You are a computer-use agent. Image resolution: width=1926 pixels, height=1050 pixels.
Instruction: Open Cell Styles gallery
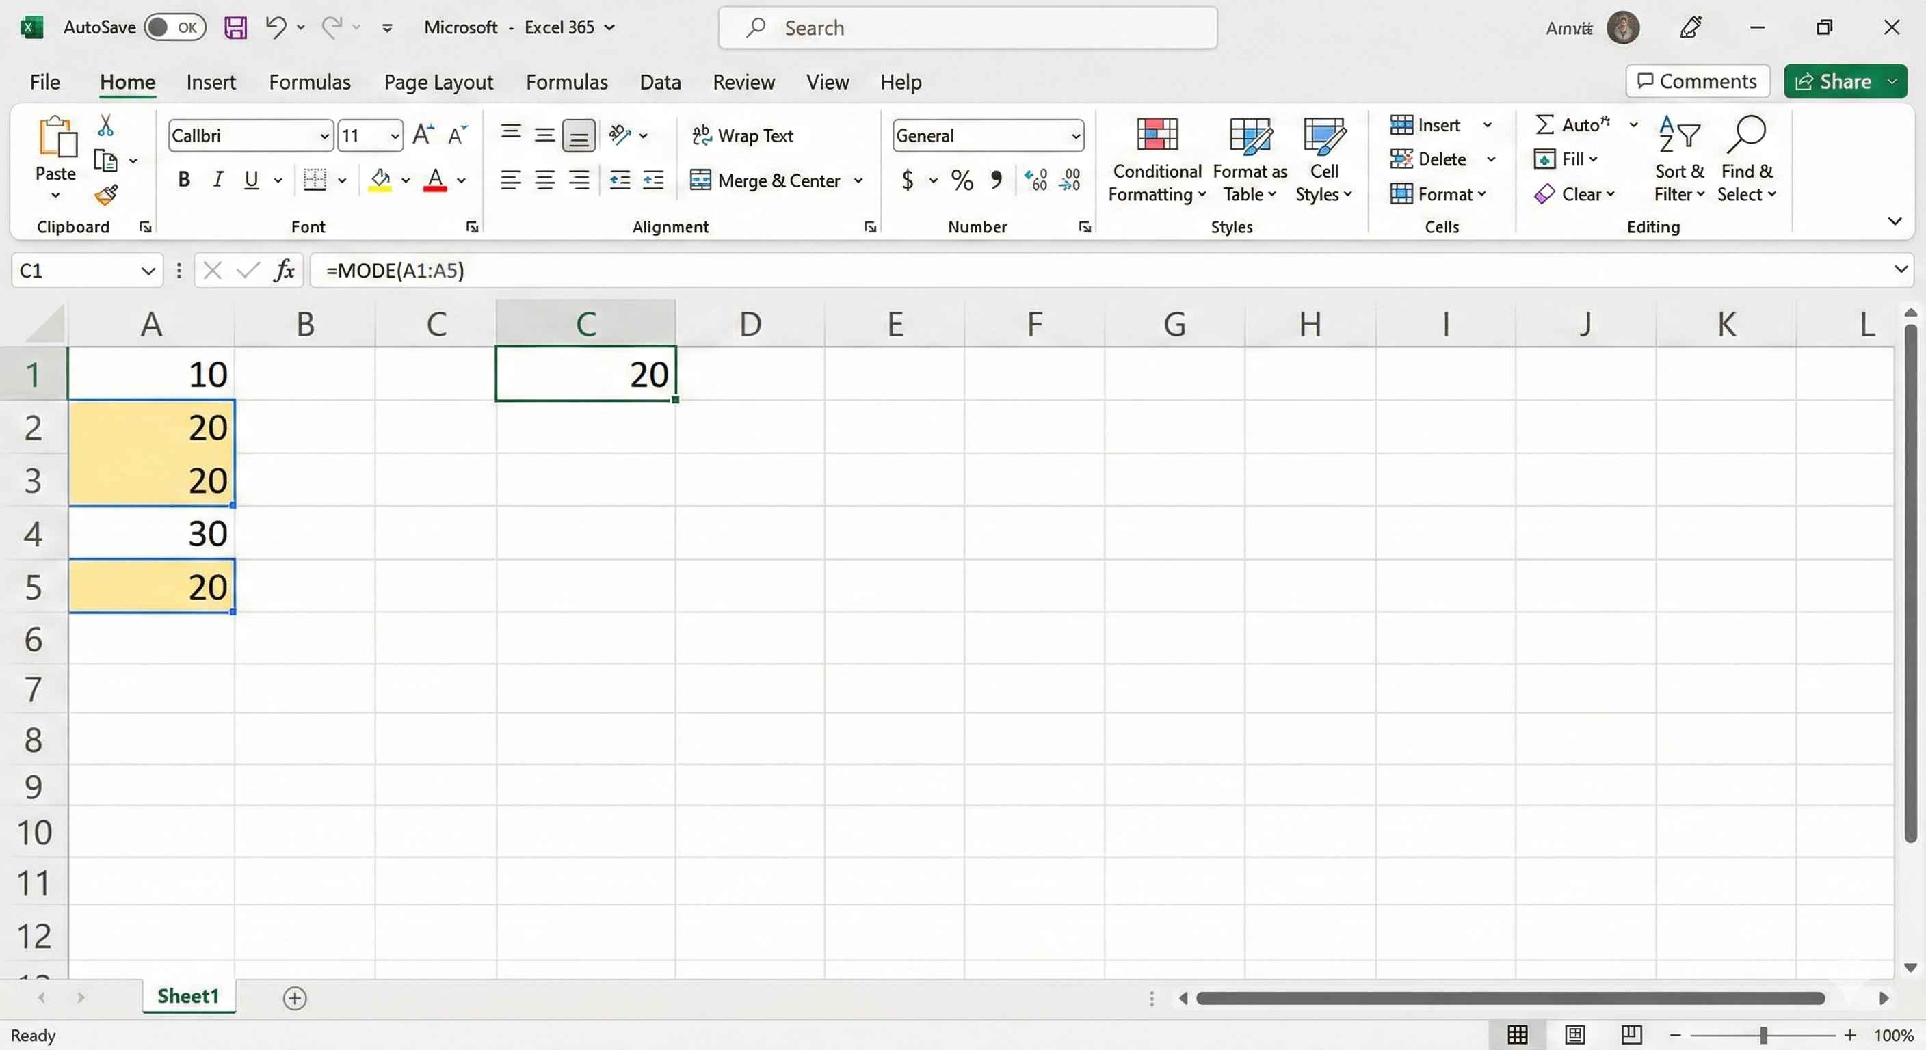(x=1323, y=159)
